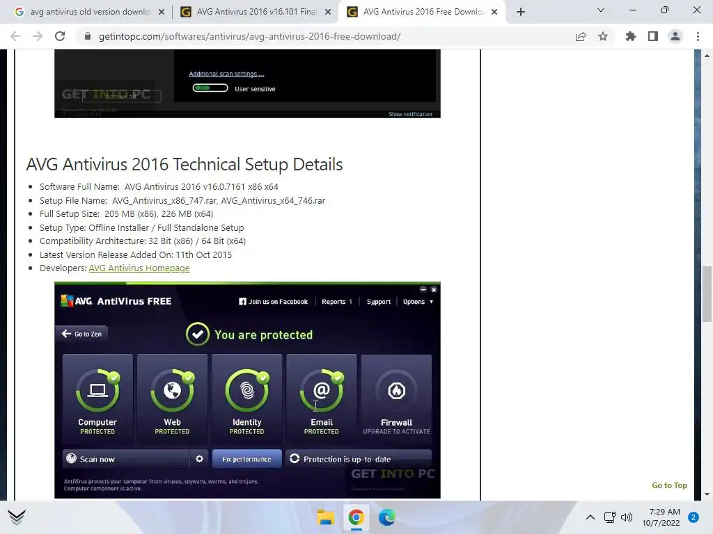This screenshot has width=713, height=534.
Task: Click Setup File Name line text
Action: [182, 200]
